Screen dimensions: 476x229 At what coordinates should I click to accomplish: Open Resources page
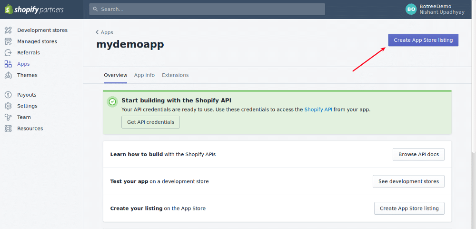(x=30, y=129)
